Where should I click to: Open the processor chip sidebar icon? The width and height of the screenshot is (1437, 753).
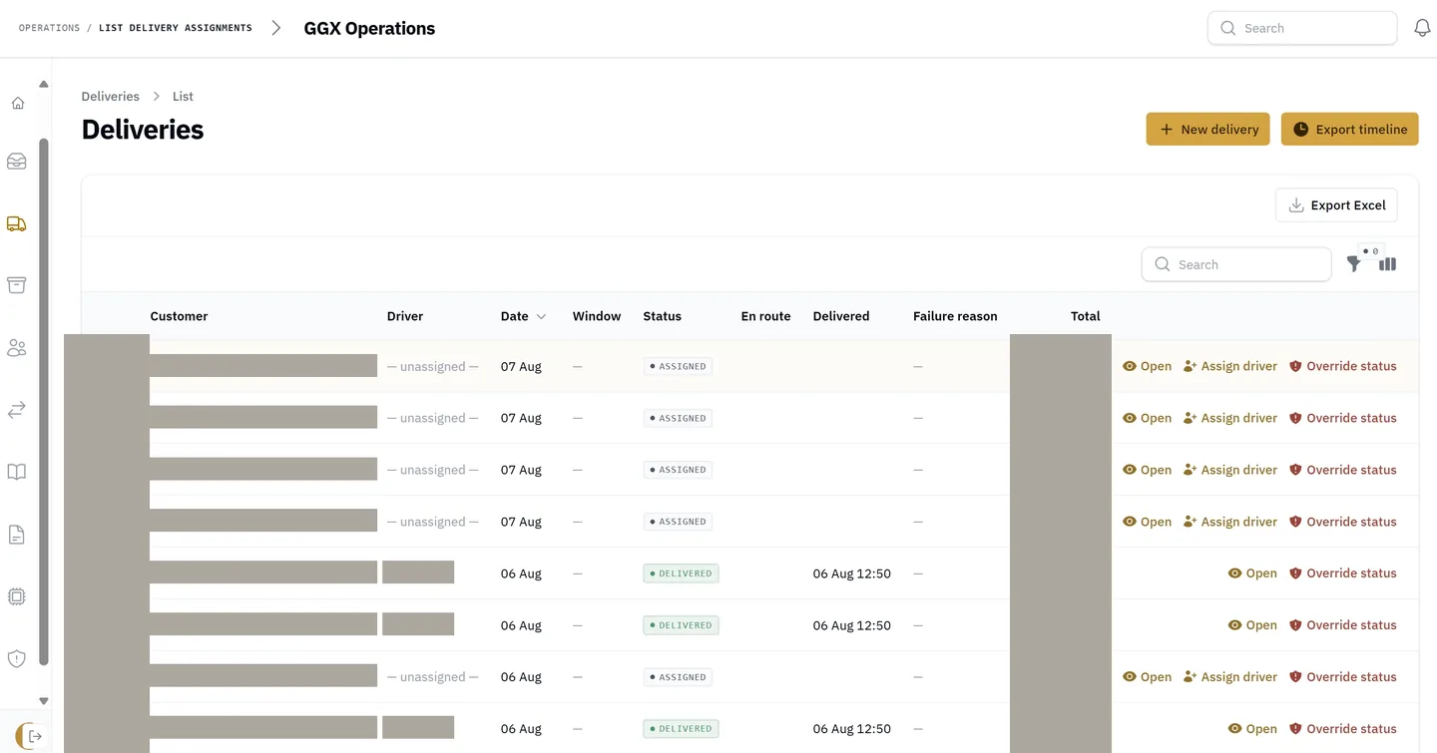click(17, 596)
